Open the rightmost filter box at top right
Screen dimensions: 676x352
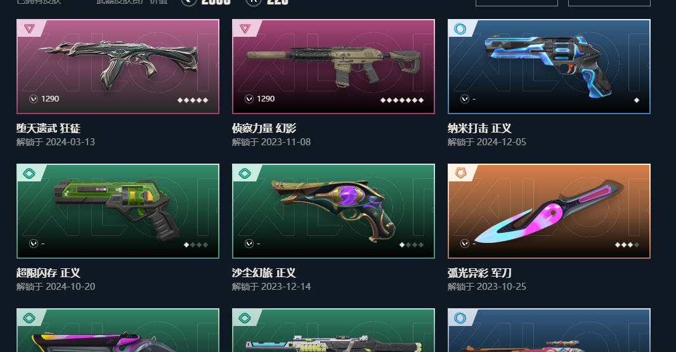point(609,3)
